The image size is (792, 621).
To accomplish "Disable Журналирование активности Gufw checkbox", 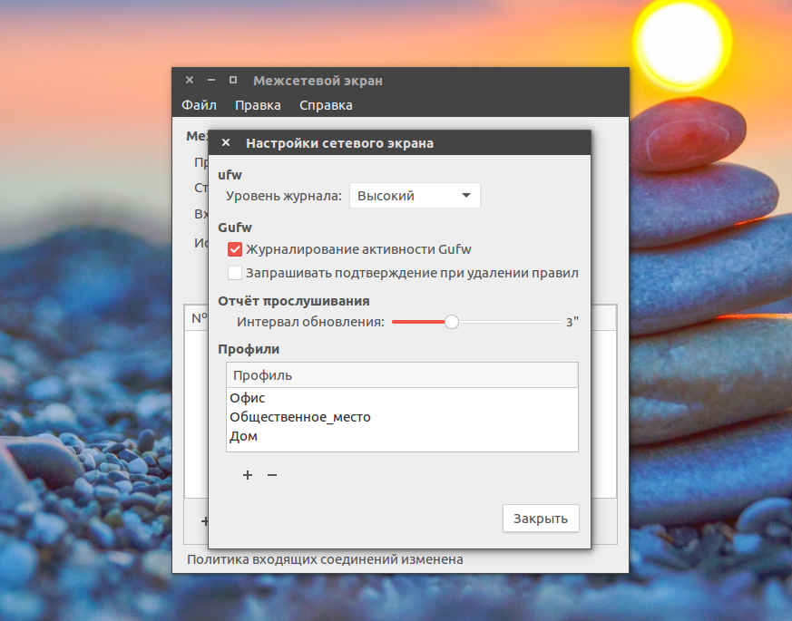I will tap(235, 249).
